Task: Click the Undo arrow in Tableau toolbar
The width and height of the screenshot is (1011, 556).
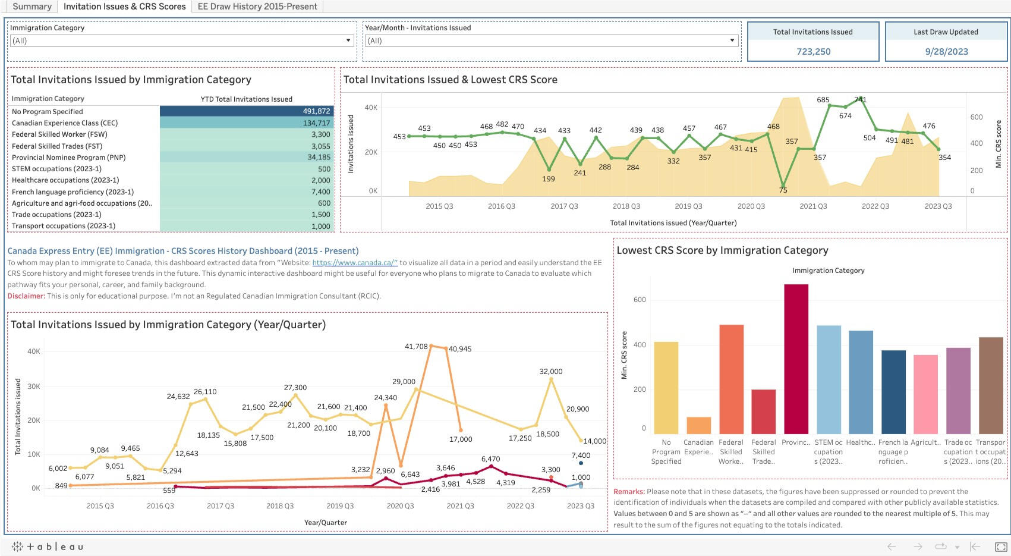Action: click(891, 546)
